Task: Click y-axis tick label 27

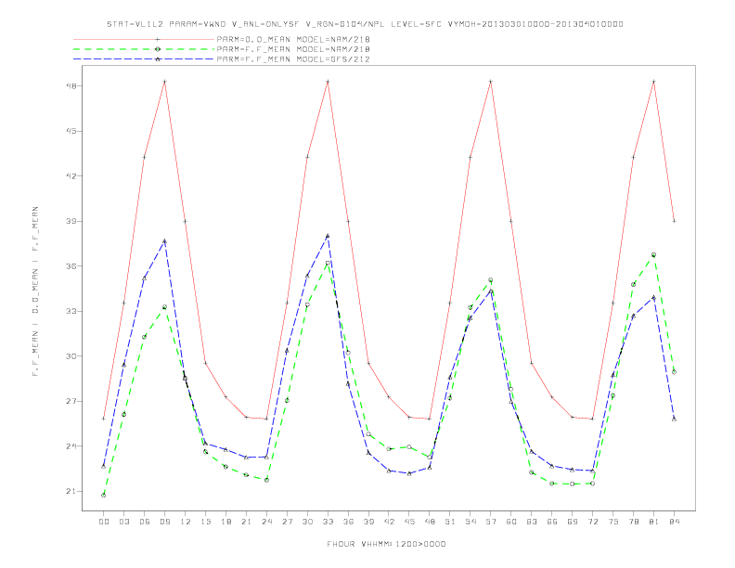Action: [x=71, y=401]
